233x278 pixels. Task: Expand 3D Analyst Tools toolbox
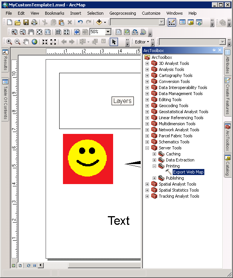tap(147, 63)
